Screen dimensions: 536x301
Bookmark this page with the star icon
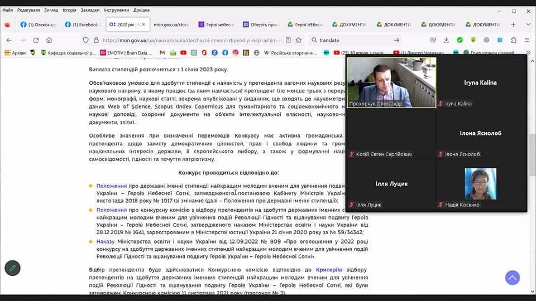click(299, 40)
